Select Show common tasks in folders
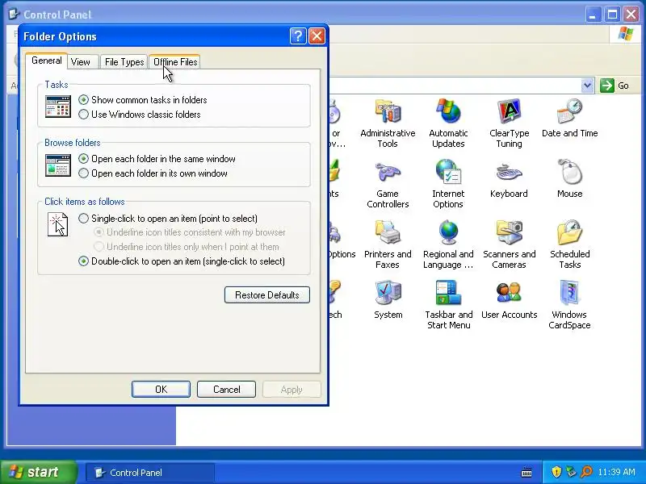Viewport: 646px width, 484px height. (143, 100)
